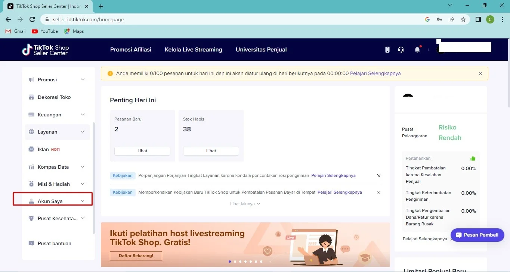The height and width of the screenshot is (272, 510).
Task: Expand the Misi & Hadiah chevron
Action: click(x=83, y=184)
